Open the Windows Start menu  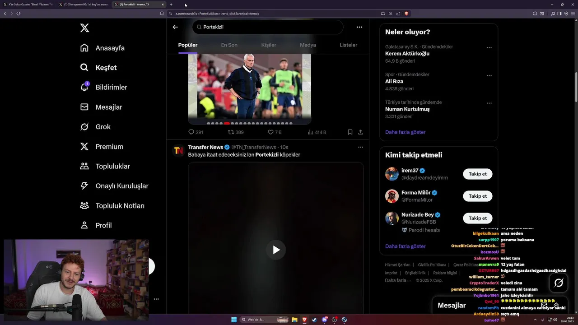pyautogui.click(x=234, y=320)
